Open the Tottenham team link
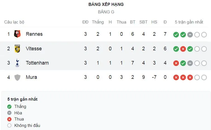The width and height of the screenshot is (211, 130). [x=37, y=63]
